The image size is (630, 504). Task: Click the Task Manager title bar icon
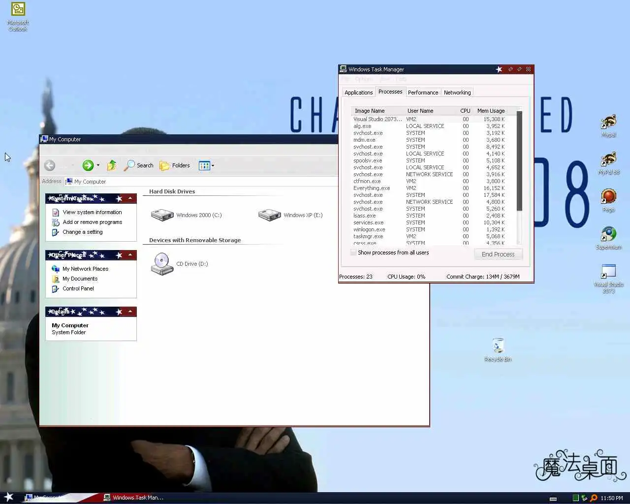tap(343, 69)
